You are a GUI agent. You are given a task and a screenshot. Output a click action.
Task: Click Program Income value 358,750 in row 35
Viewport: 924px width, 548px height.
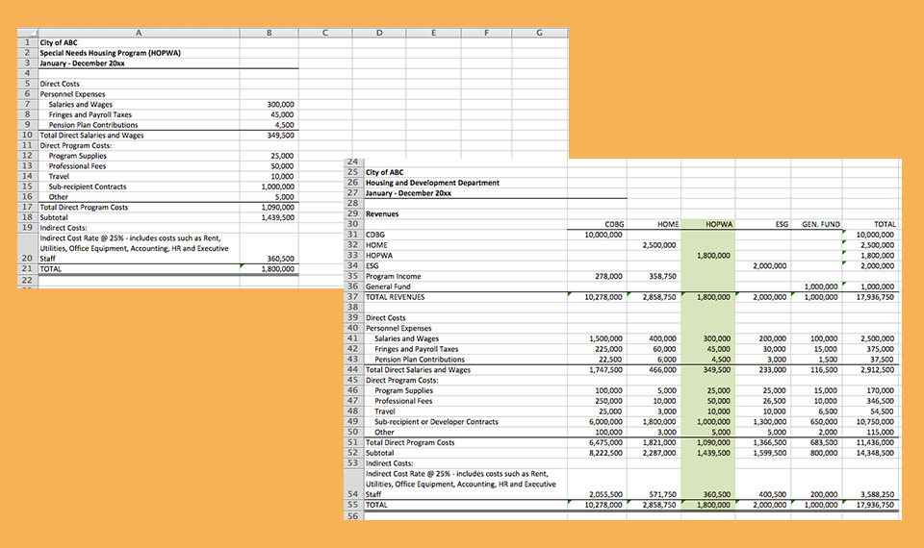pyautogui.click(x=662, y=276)
